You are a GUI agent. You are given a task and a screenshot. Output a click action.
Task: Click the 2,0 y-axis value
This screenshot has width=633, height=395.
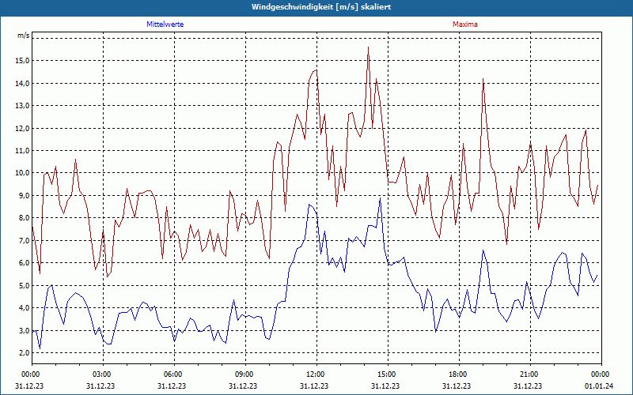click(x=25, y=352)
